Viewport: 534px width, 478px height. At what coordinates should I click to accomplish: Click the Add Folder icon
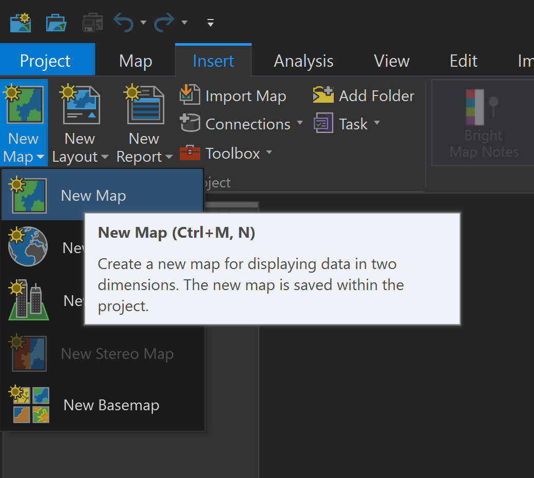click(323, 95)
